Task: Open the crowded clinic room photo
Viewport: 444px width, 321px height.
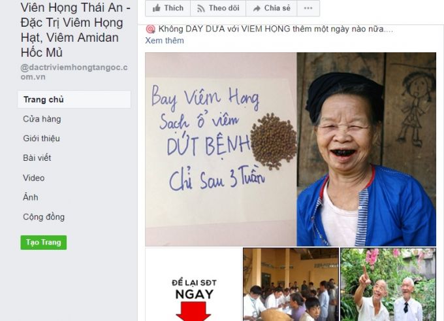Action: pos(291,284)
